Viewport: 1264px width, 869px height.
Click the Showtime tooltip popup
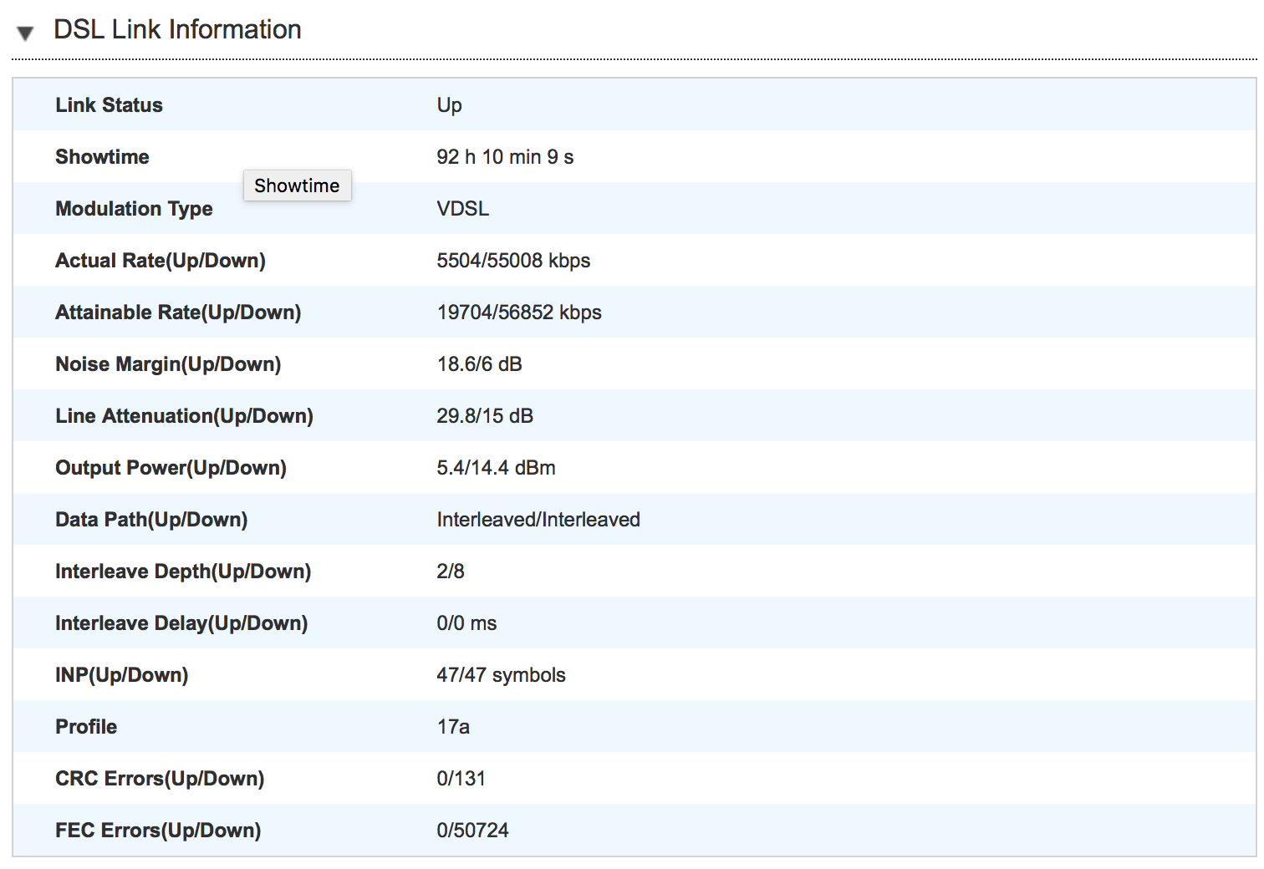[x=297, y=185]
